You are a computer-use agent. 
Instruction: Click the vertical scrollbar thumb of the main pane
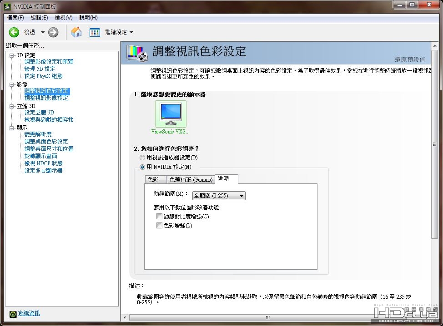435,145
